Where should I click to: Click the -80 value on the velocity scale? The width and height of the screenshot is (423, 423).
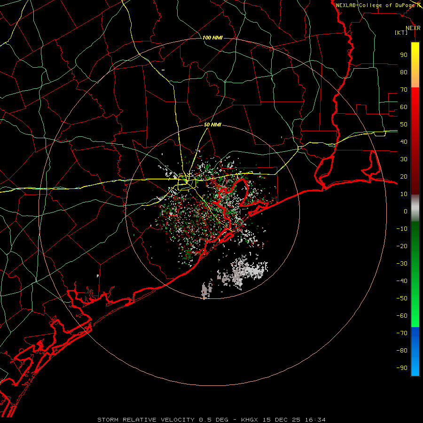pos(402,351)
